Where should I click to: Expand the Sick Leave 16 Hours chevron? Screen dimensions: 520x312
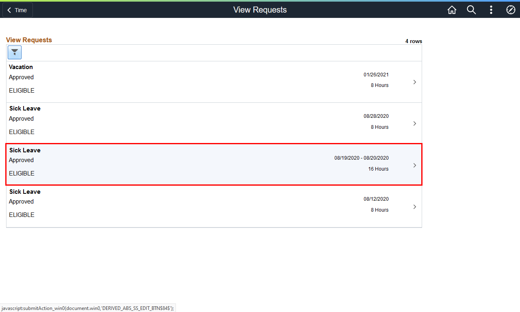(415, 165)
